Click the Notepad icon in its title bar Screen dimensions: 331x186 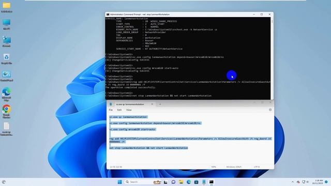(111, 104)
